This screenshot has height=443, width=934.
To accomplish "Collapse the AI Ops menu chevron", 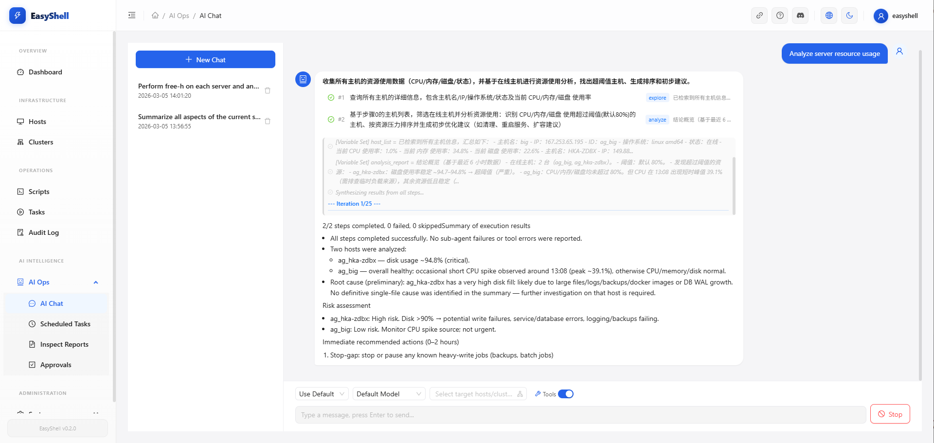I will pyautogui.click(x=95, y=282).
